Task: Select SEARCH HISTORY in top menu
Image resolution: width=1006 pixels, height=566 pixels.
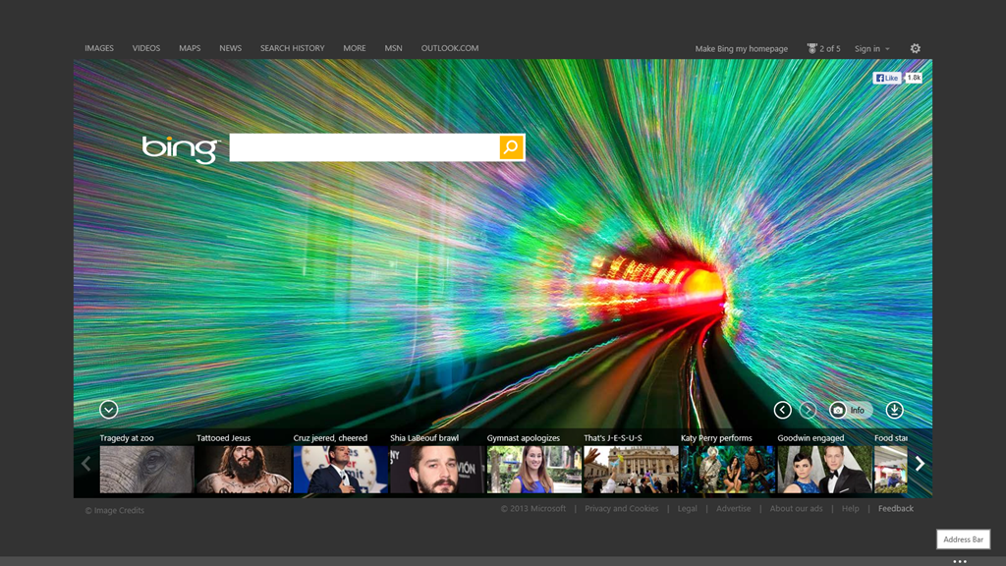Action: [292, 48]
